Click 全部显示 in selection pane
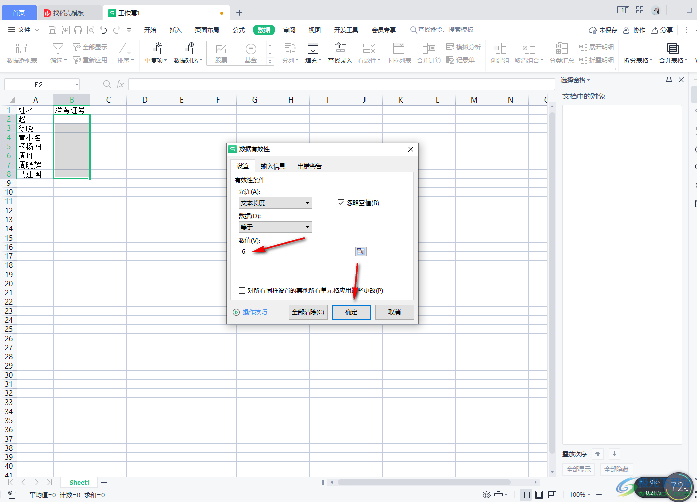Image resolution: width=697 pixels, height=502 pixels. (579, 469)
